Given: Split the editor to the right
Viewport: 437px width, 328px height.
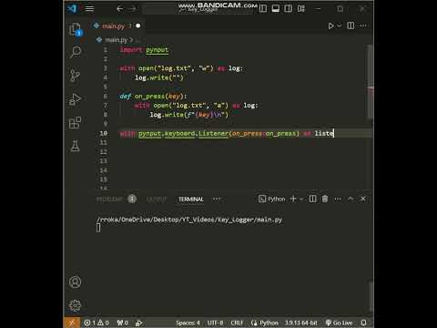Looking at the screenshot, I should pyautogui.click(x=351, y=26).
